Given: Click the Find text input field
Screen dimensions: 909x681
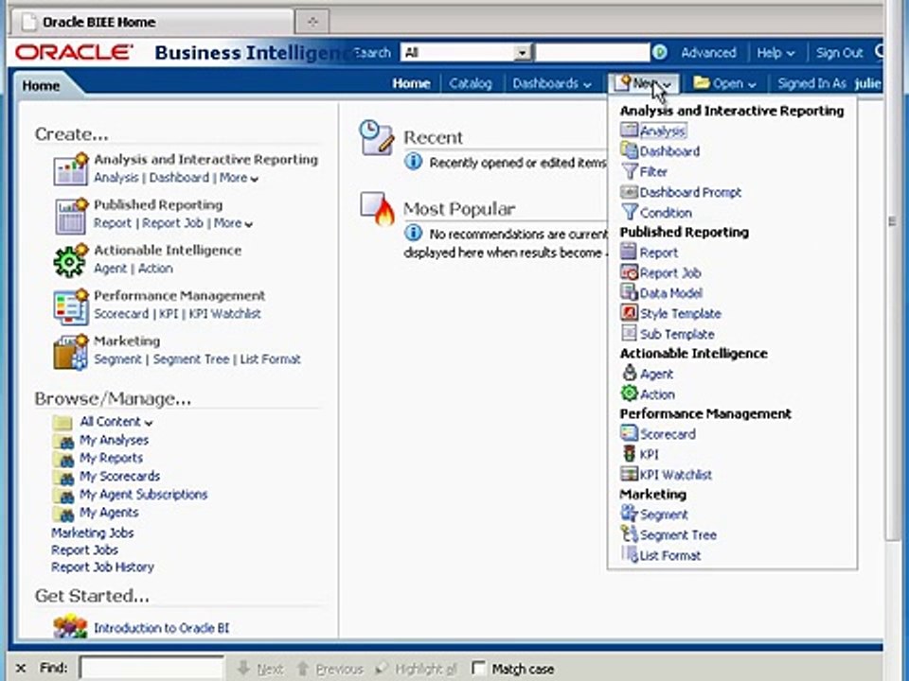Looking at the screenshot, I should [151, 668].
